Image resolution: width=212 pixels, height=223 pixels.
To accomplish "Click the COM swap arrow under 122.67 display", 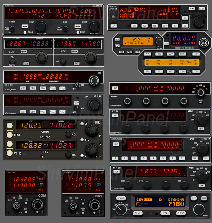I will coord(24,51).
